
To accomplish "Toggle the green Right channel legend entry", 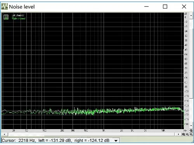I will [x=19, y=19].
